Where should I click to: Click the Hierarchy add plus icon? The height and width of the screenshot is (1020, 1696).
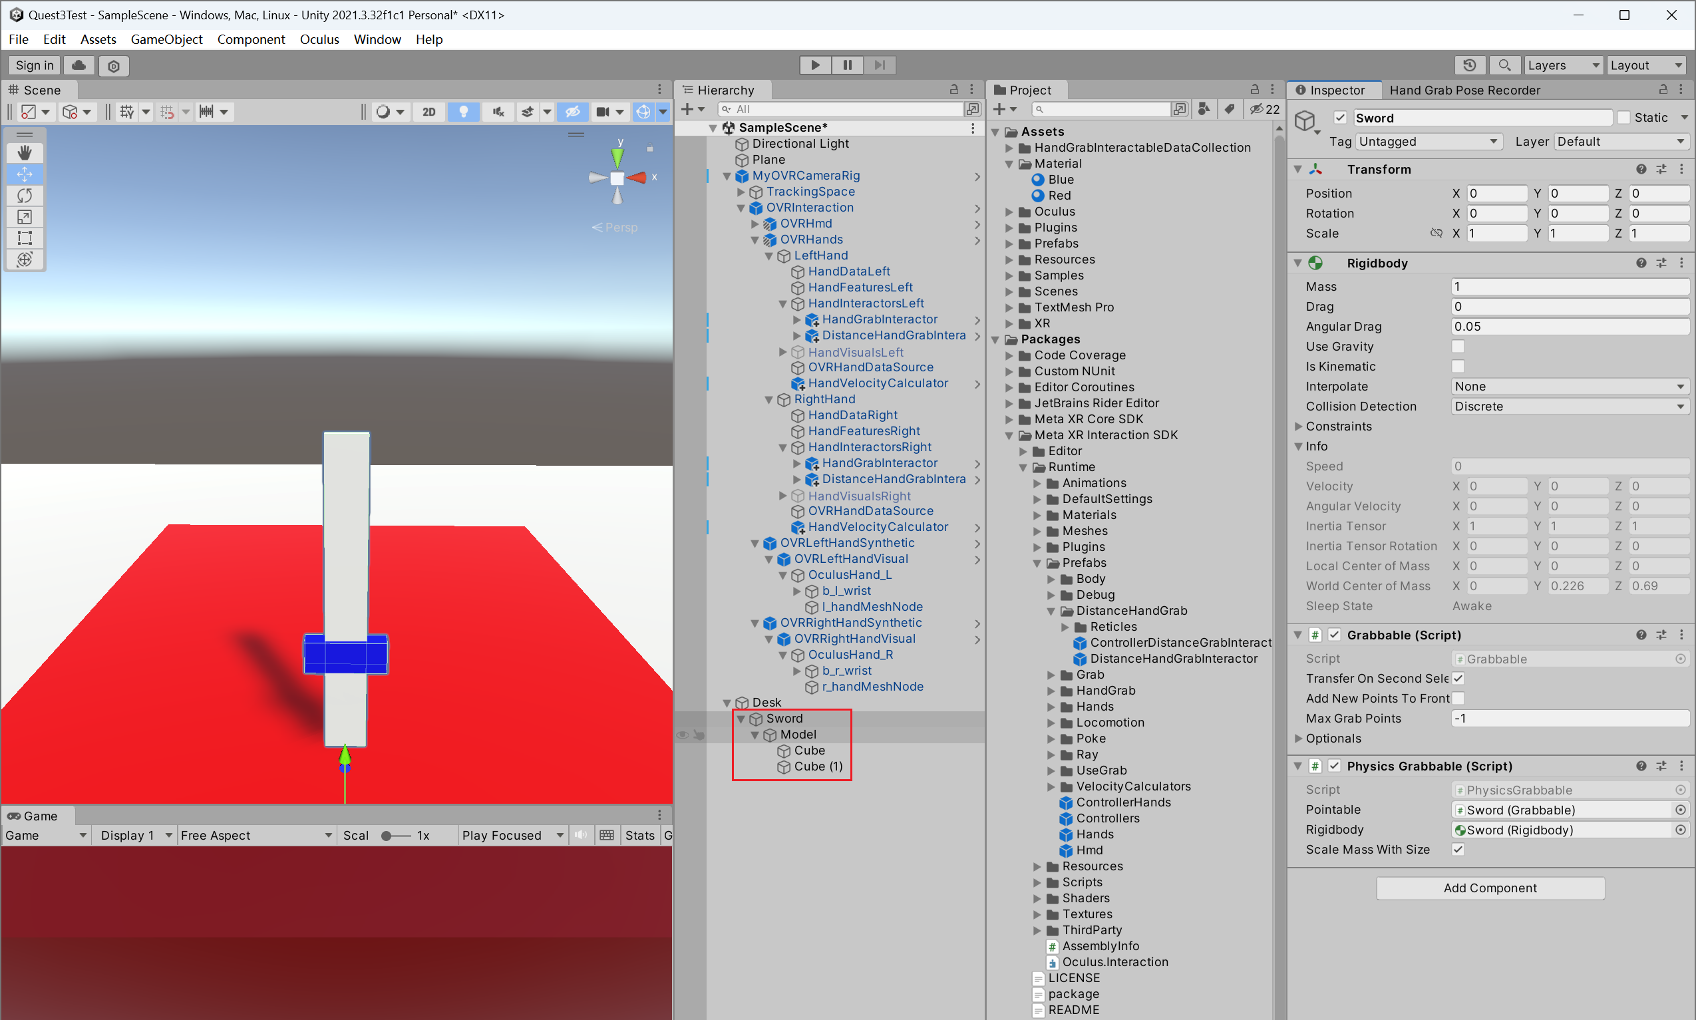pyautogui.click(x=687, y=108)
